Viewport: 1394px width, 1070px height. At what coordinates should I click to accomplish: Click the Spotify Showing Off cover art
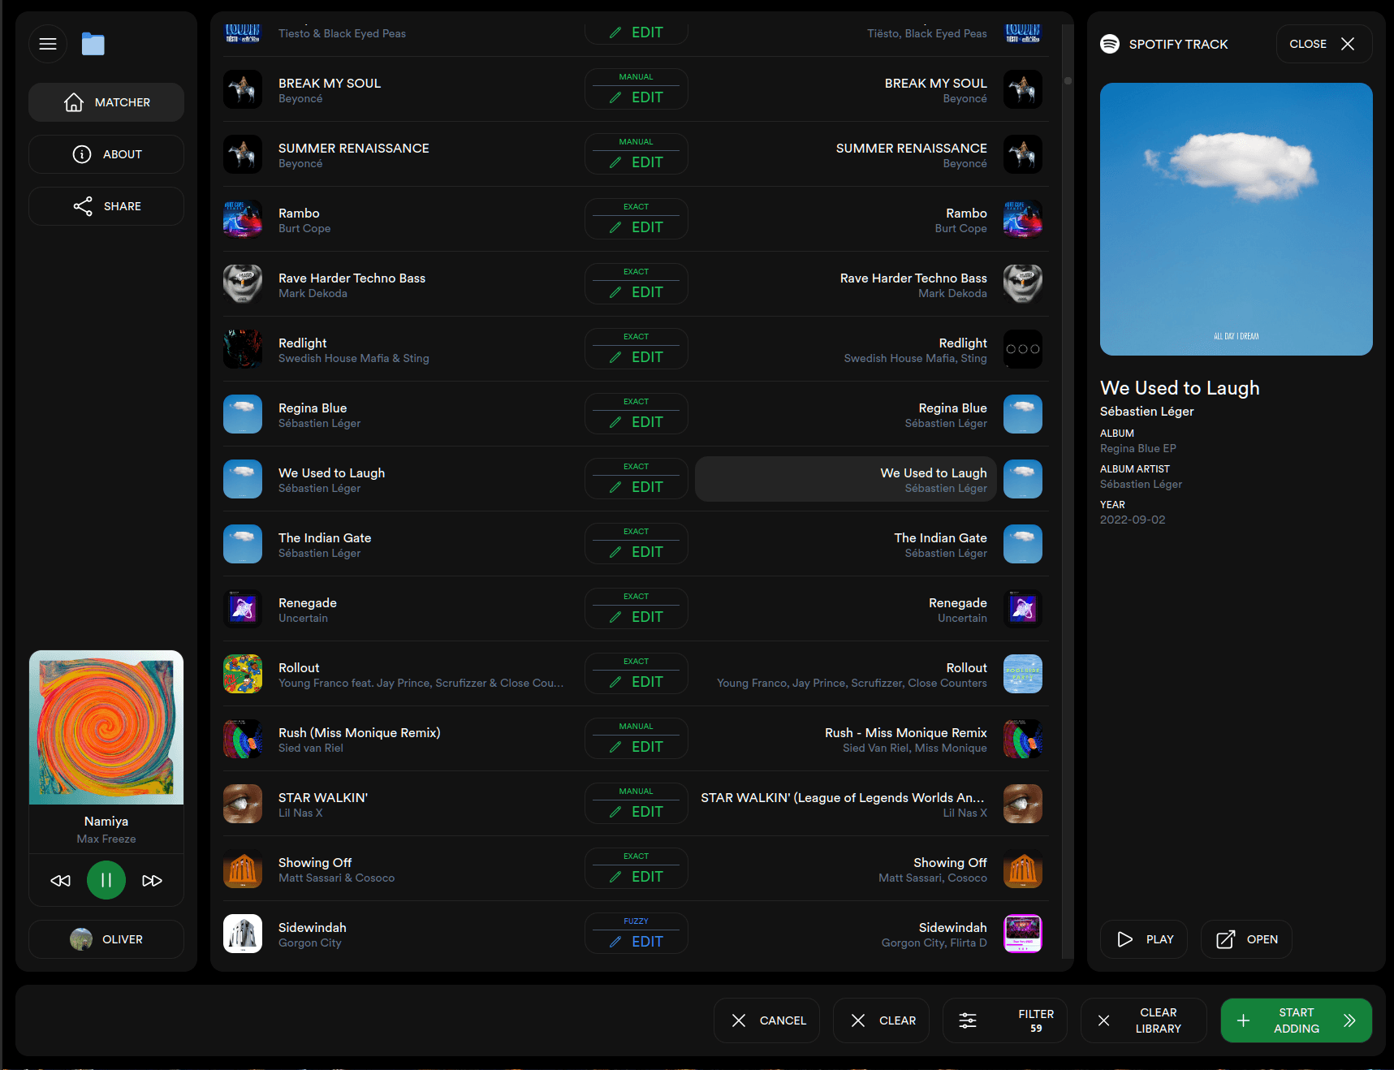(x=1023, y=869)
